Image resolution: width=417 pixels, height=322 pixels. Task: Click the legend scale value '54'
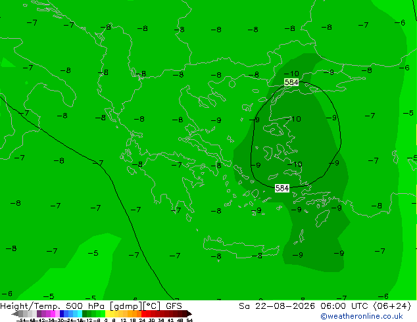coord(189,320)
